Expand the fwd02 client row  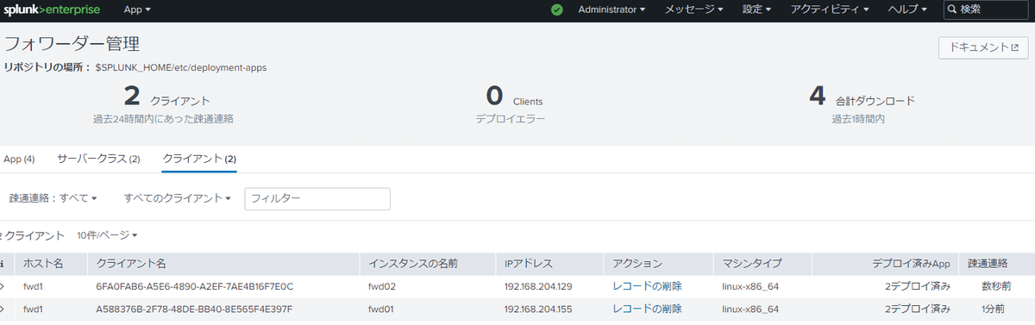(x=3, y=285)
